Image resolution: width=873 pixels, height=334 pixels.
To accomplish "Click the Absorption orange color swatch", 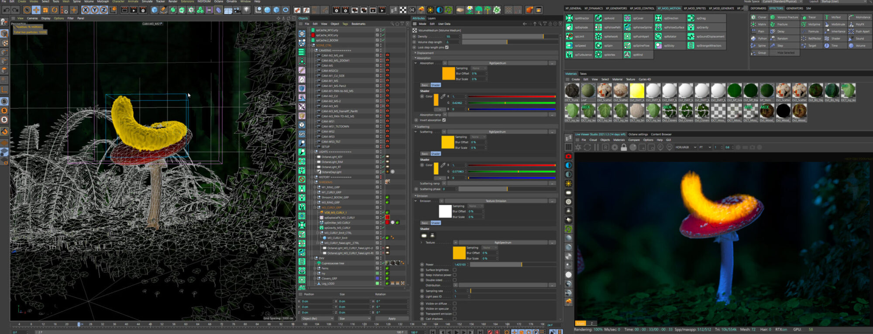I will pos(448,73).
